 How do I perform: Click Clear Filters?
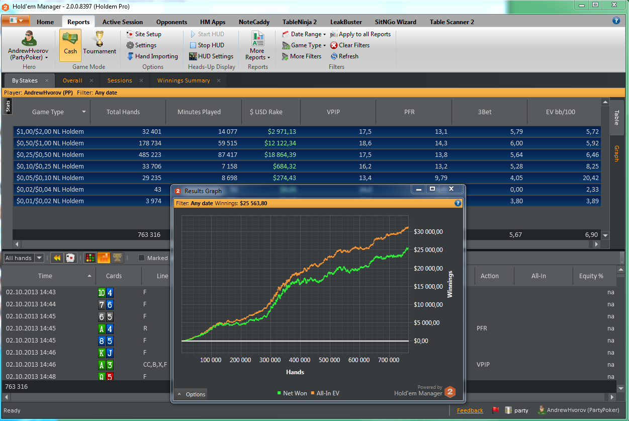350,45
